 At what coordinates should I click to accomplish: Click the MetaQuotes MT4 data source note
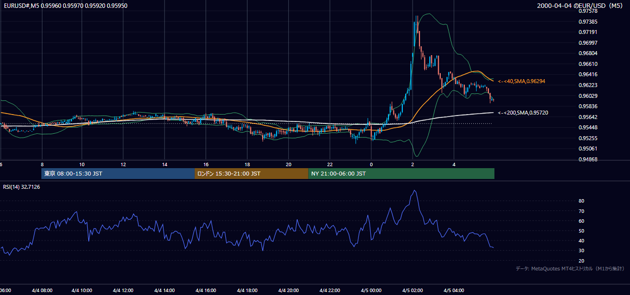(570, 268)
